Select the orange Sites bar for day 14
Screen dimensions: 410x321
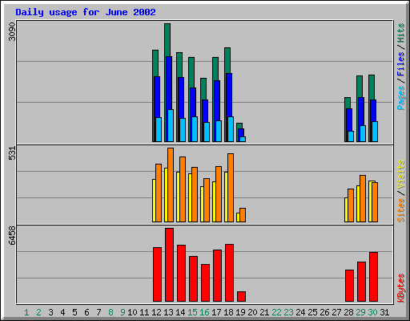click(183, 189)
